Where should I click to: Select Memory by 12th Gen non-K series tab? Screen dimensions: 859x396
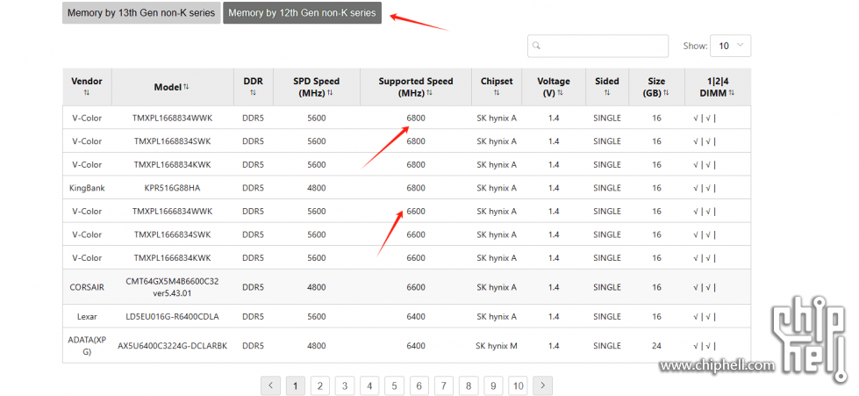pyautogui.click(x=303, y=13)
